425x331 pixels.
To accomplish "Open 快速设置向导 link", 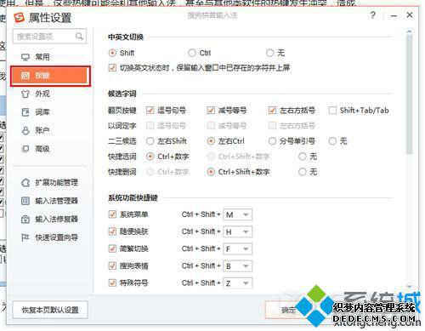I will point(56,237).
